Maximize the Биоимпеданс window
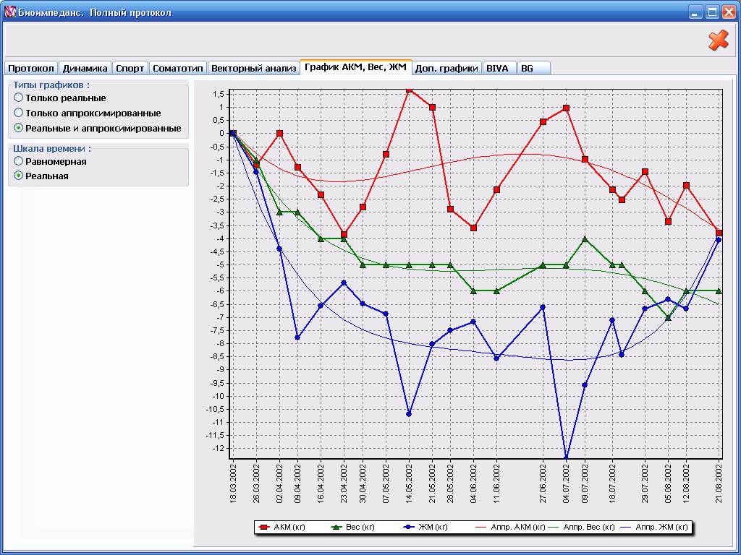 [711, 12]
